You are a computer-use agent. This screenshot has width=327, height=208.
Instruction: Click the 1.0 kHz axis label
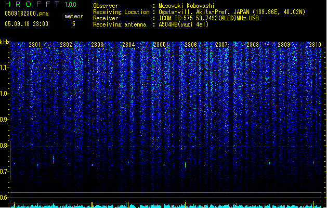5,94
